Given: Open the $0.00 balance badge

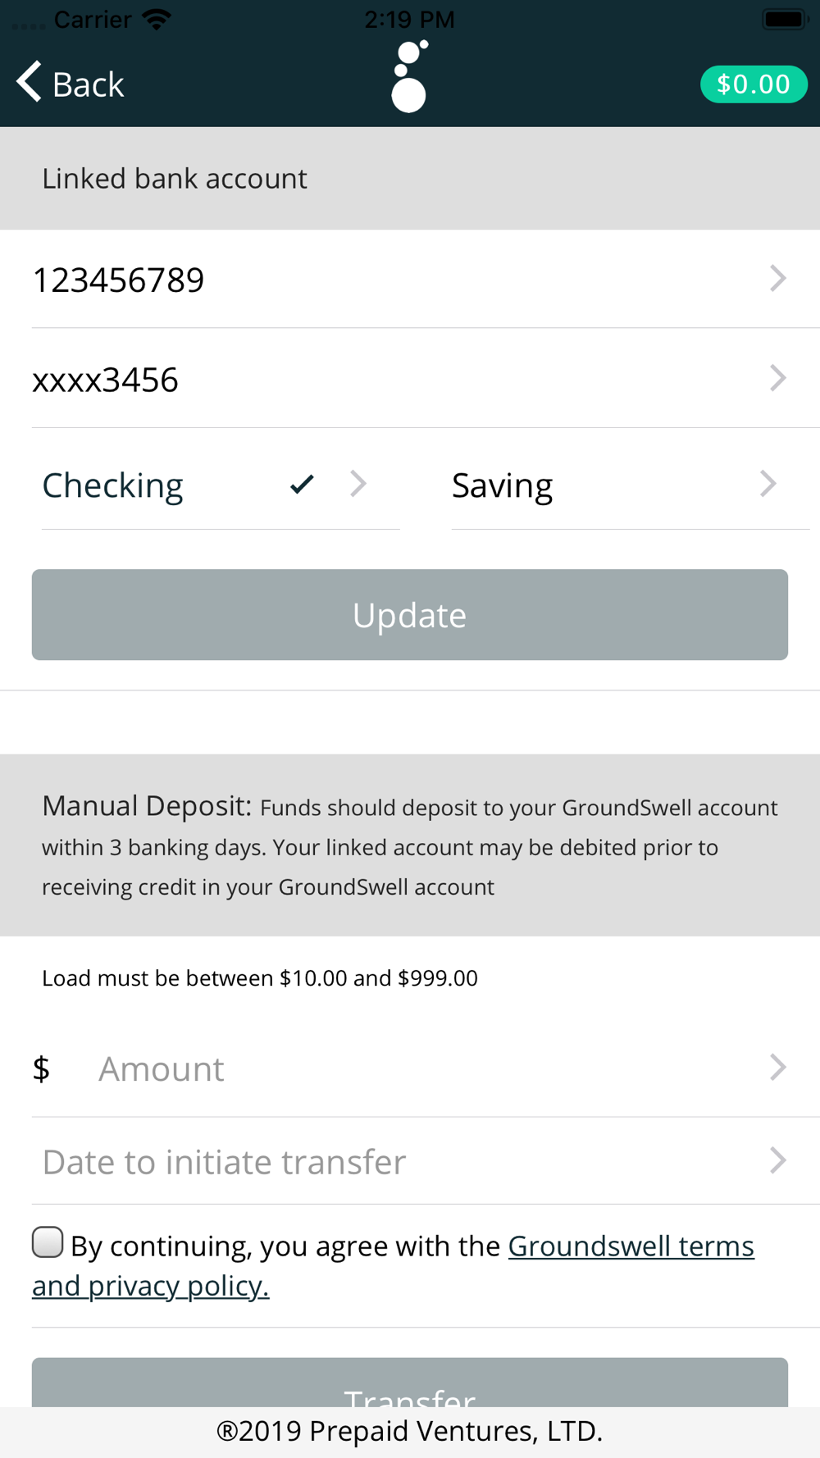Looking at the screenshot, I should click(x=754, y=84).
